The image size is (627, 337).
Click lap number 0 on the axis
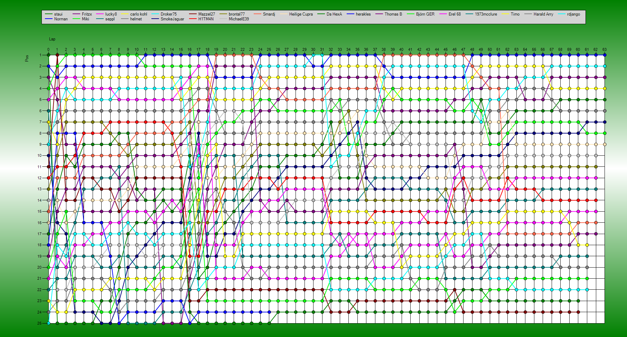tap(48, 49)
